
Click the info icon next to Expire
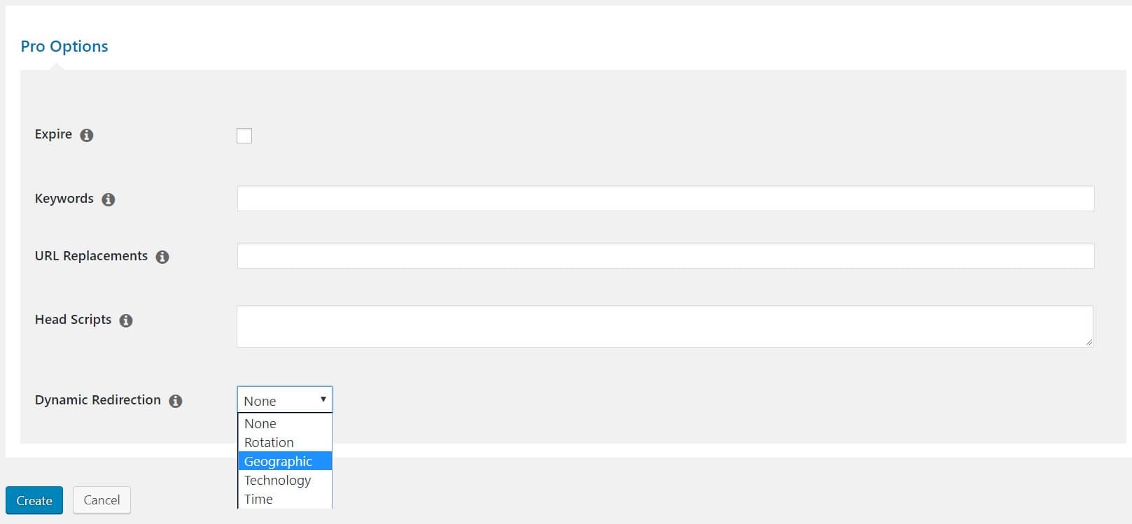click(x=87, y=135)
